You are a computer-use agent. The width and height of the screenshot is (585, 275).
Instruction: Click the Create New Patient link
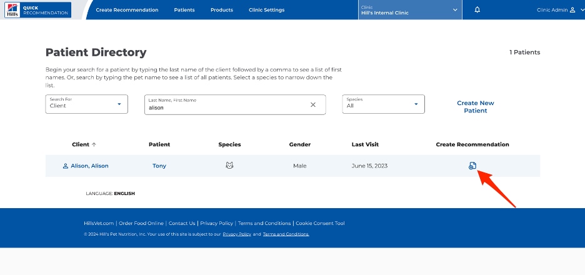click(475, 107)
